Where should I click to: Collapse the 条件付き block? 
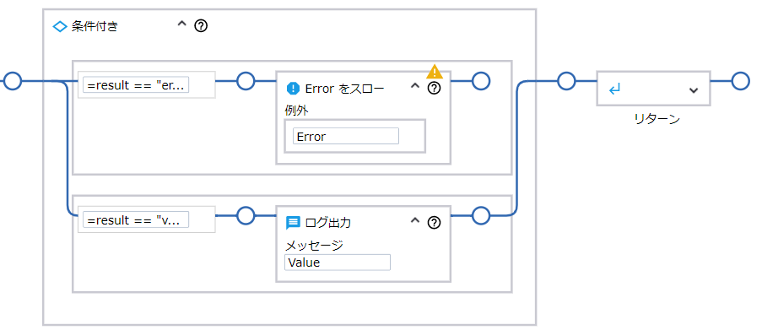tap(181, 24)
